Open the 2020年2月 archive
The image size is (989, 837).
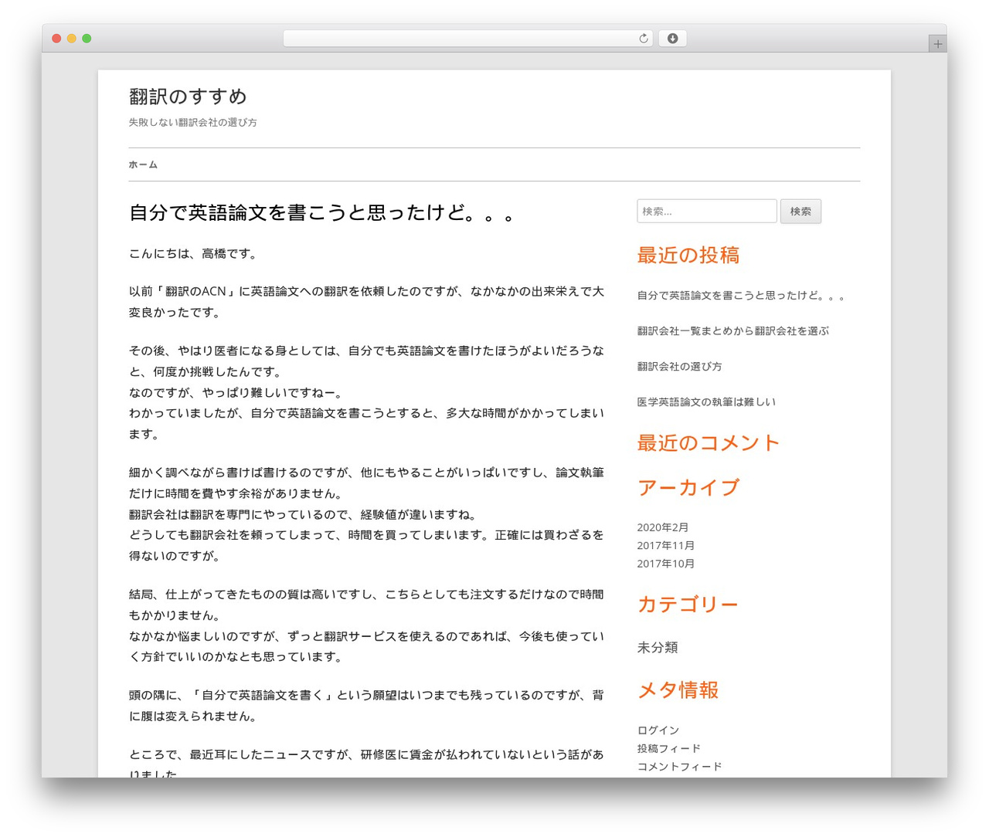(662, 527)
